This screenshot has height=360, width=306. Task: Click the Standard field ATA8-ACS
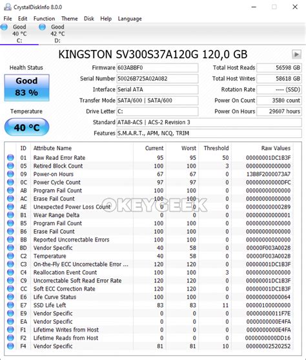point(209,122)
